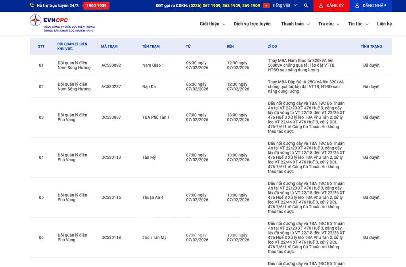Click the Vietnam flag icon
This screenshot has width=406, height=267.
(x=266, y=6)
